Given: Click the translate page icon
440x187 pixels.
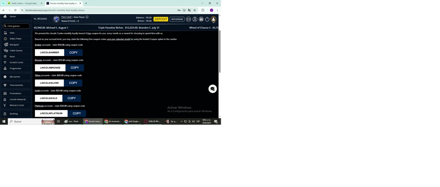Looking at the screenshot, I should click(x=189, y=10).
